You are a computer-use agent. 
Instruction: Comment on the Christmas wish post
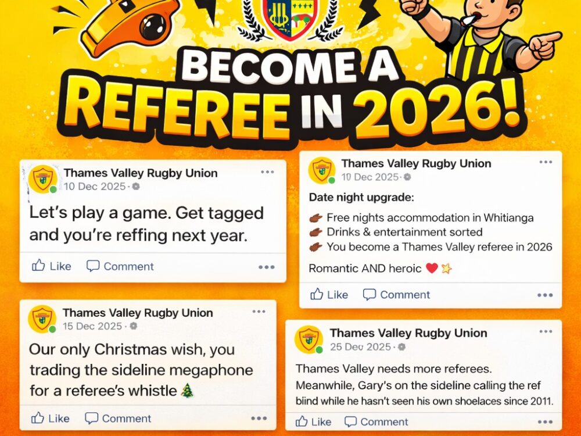(x=118, y=418)
